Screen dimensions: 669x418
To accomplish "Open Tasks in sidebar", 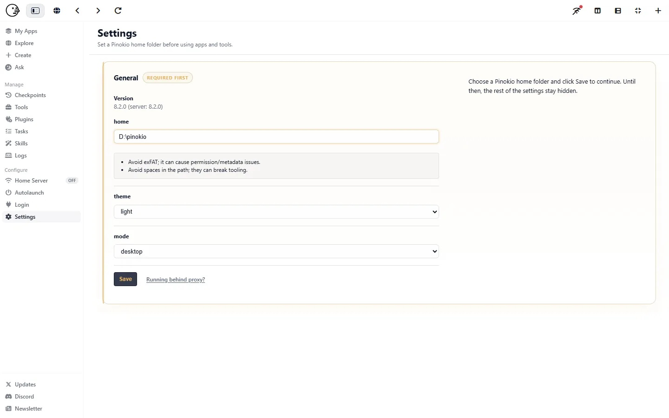I will pos(41,131).
